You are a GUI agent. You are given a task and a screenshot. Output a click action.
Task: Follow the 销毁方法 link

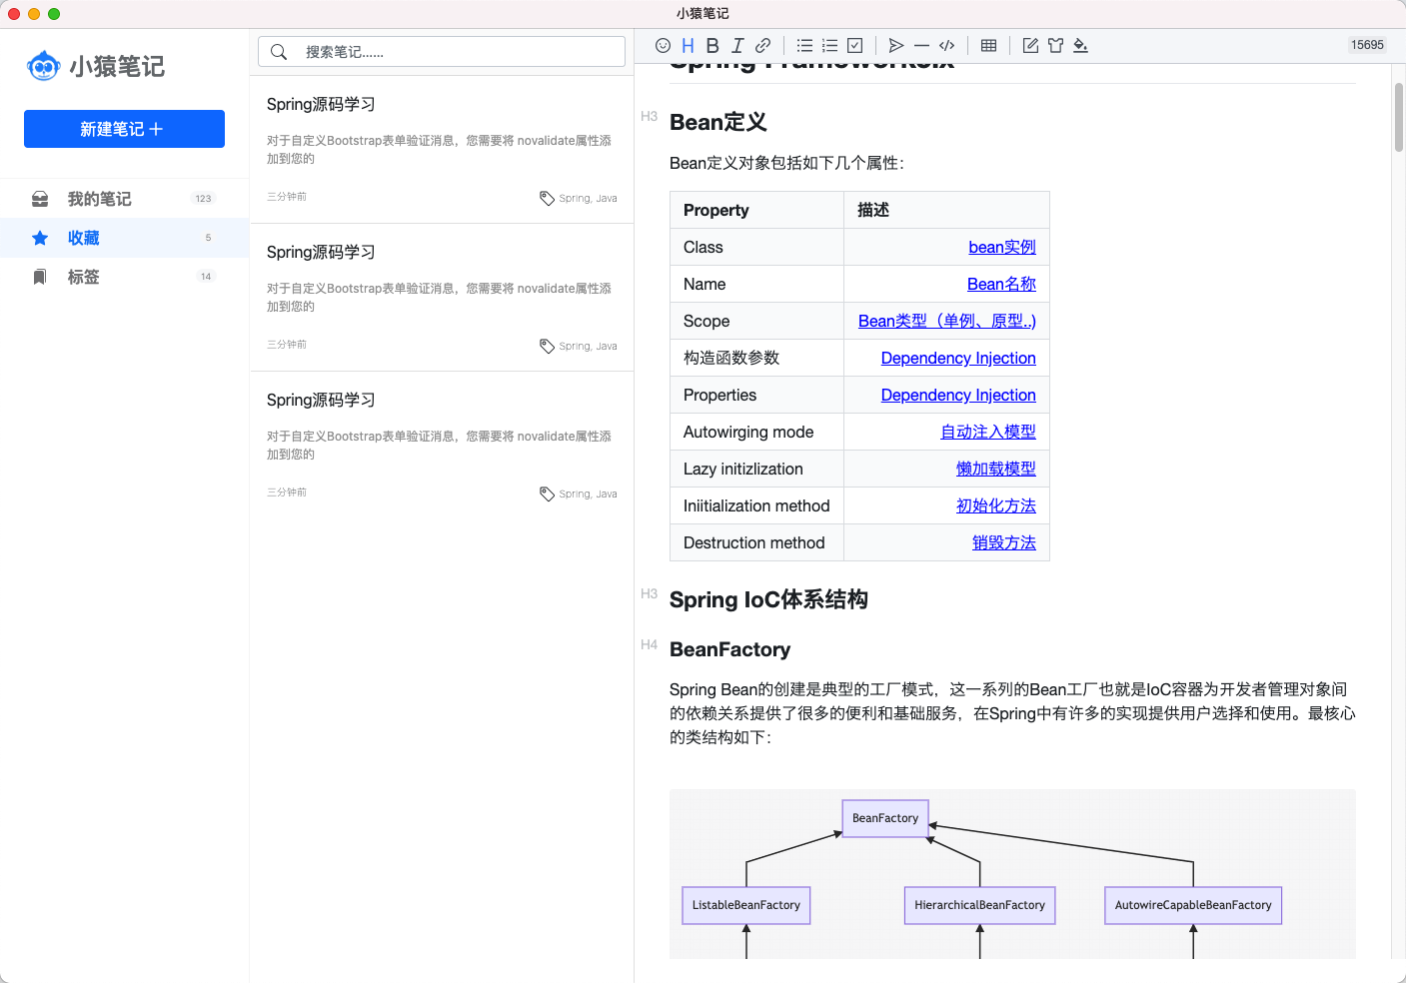point(1004,542)
